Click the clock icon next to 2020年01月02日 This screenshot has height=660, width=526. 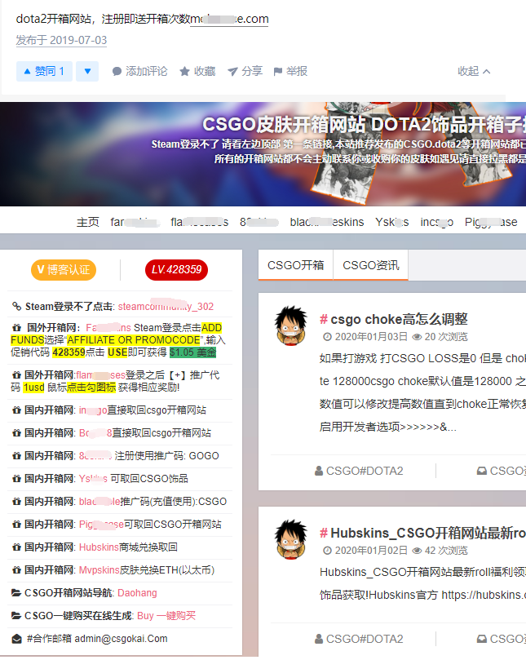[327, 551]
